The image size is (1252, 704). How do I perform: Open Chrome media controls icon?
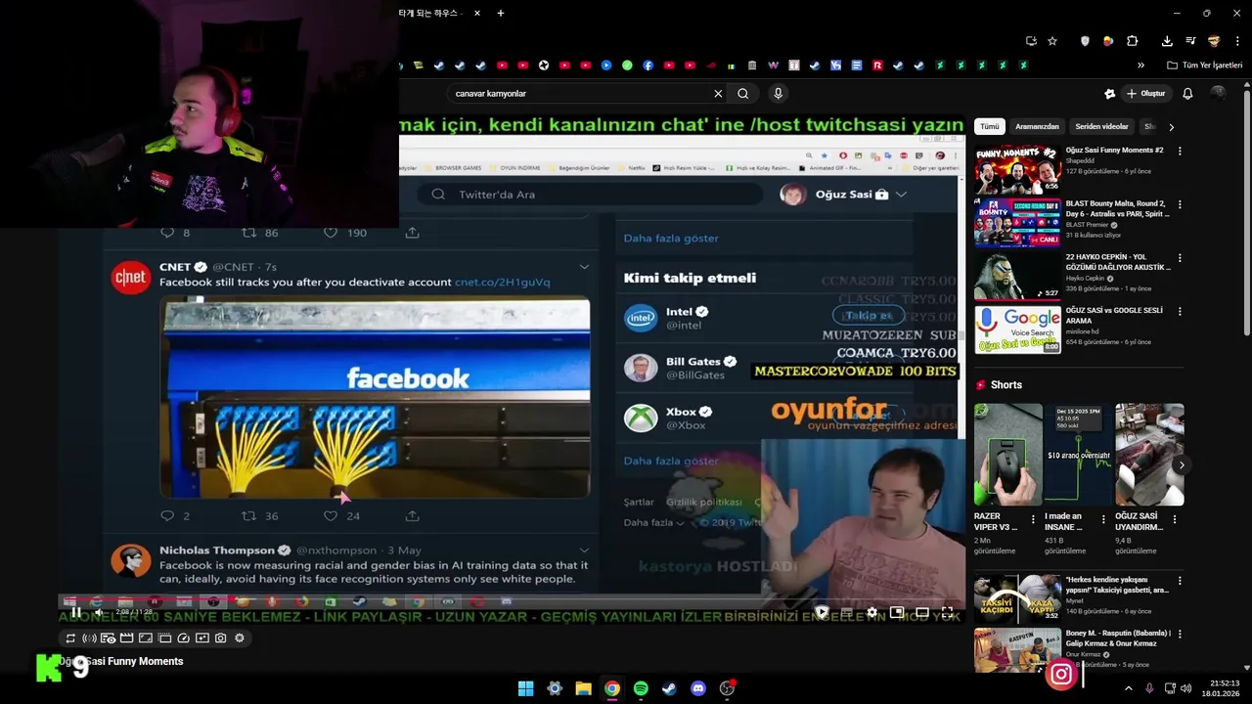1190,41
